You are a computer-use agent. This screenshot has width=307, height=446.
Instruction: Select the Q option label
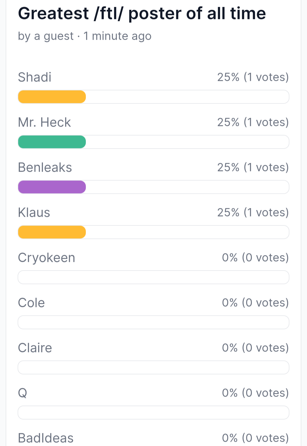coord(23,393)
